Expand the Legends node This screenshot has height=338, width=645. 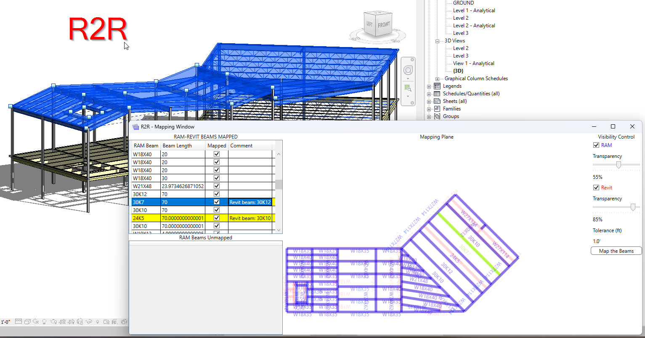[x=429, y=86]
